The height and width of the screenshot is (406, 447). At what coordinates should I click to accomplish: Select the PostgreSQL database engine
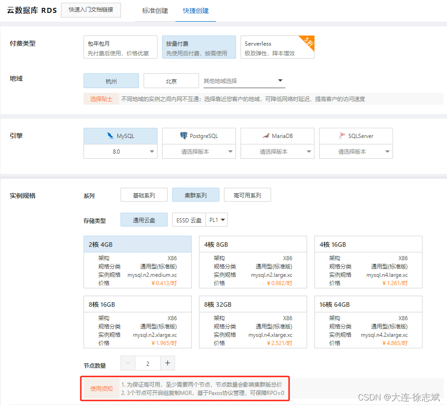(199, 136)
